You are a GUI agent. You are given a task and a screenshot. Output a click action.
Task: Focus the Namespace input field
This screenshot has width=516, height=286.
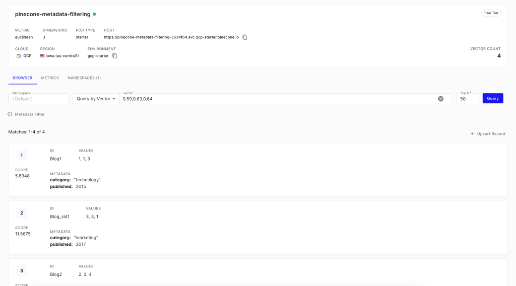[x=38, y=99]
